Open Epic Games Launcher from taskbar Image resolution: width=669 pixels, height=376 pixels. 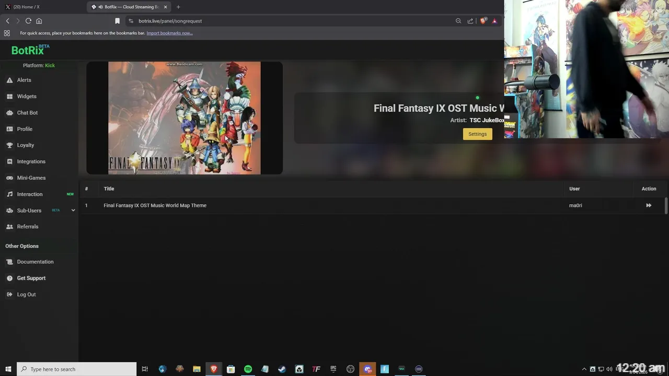pyautogui.click(x=333, y=369)
